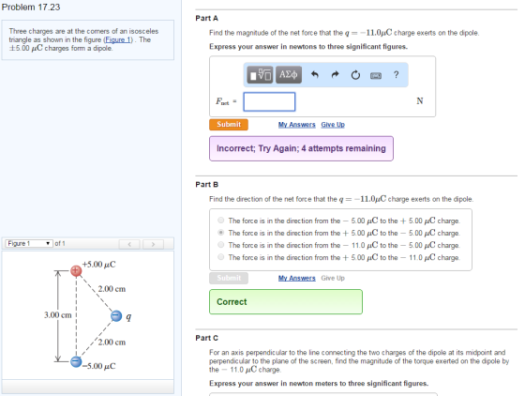
Task: Submit the Part A answer
Action: click(x=229, y=124)
